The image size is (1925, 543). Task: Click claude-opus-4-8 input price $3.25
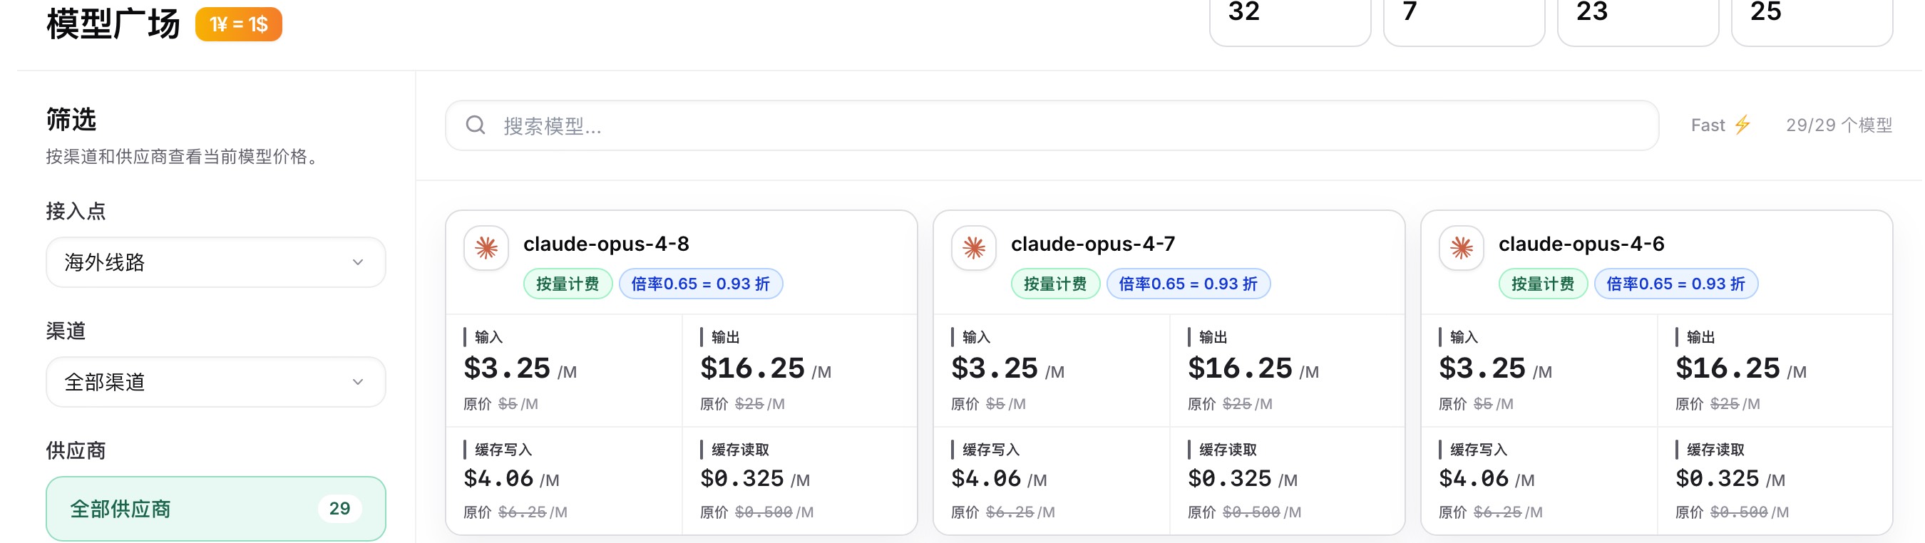(x=507, y=368)
